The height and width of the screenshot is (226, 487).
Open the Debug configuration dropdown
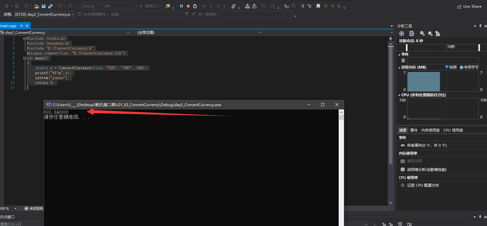coord(91,6)
